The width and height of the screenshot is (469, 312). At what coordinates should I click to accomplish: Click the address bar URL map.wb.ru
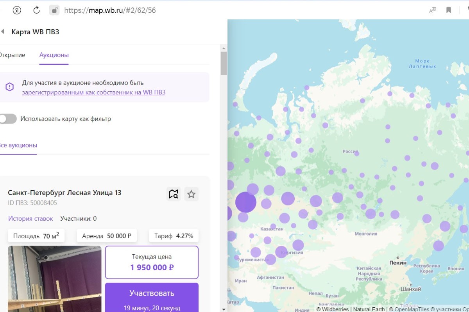pyautogui.click(x=110, y=10)
